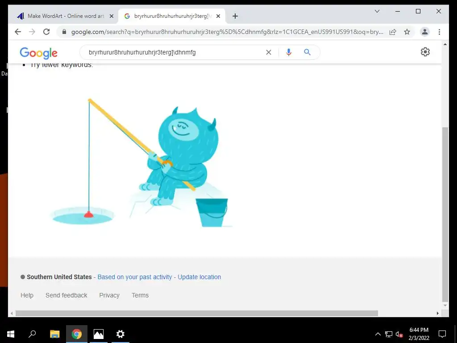Image resolution: width=457 pixels, height=343 pixels.
Task: Click the forward navigation arrow
Action: point(32,32)
